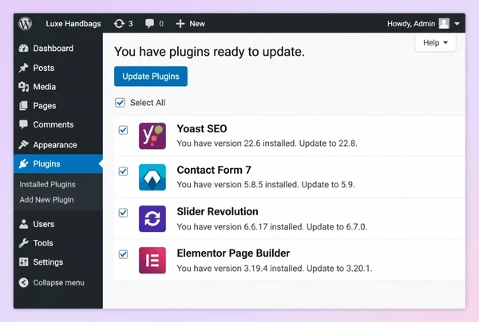This screenshot has width=479, height=322.
Task: Click the Yoast SEO plugin title
Action: click(x=202, y=128)
